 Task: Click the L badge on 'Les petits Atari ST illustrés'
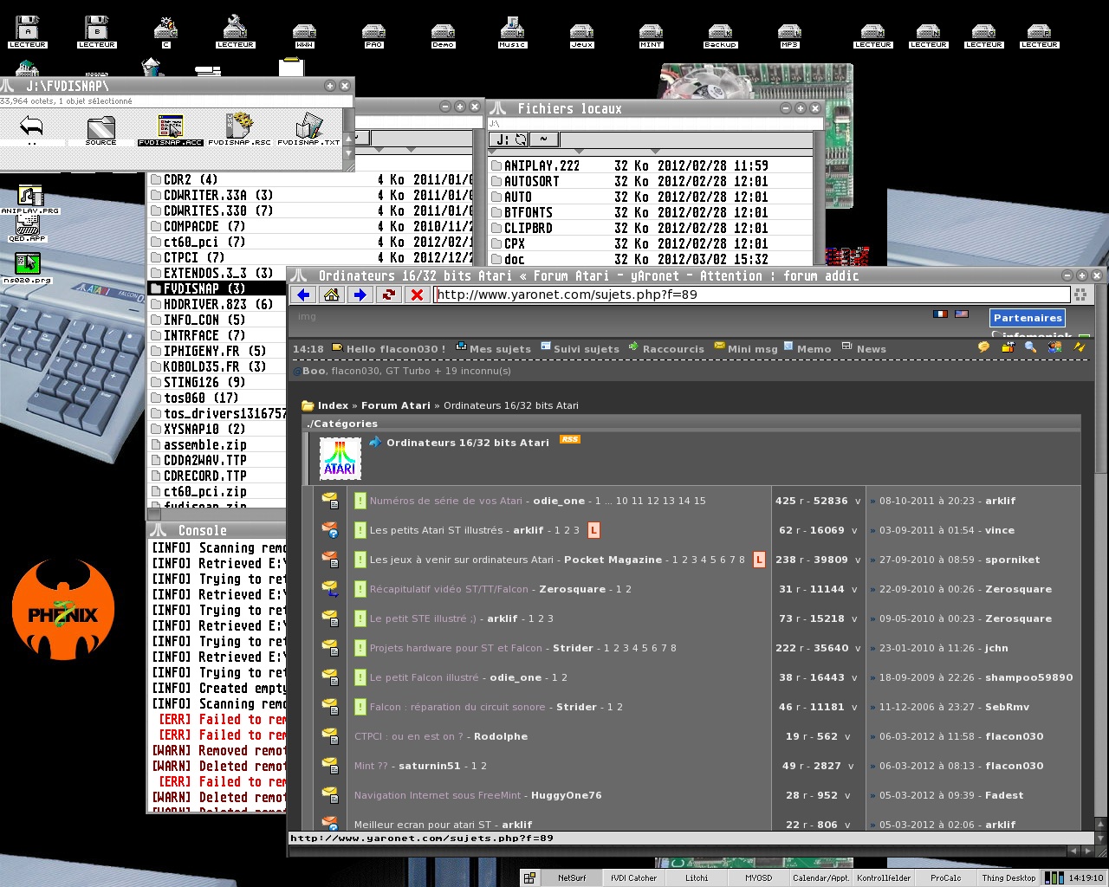593,530
